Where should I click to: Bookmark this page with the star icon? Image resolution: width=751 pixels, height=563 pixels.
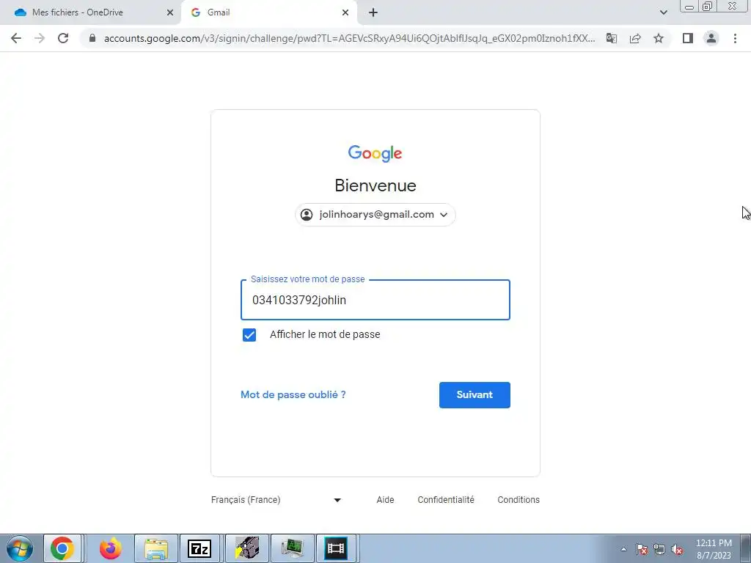coord(659,38)
